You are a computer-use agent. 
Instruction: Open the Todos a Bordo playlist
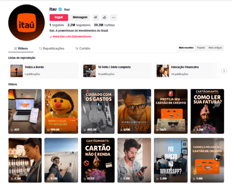tap(43, 71)
